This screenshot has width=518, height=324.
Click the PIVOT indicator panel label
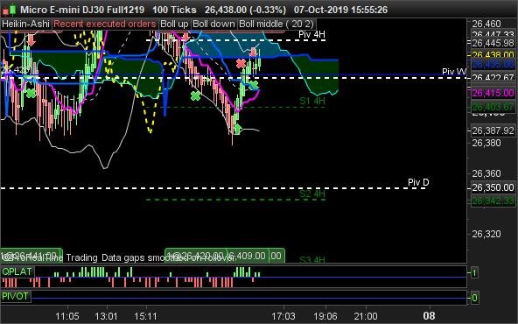[x=15, y=296]
